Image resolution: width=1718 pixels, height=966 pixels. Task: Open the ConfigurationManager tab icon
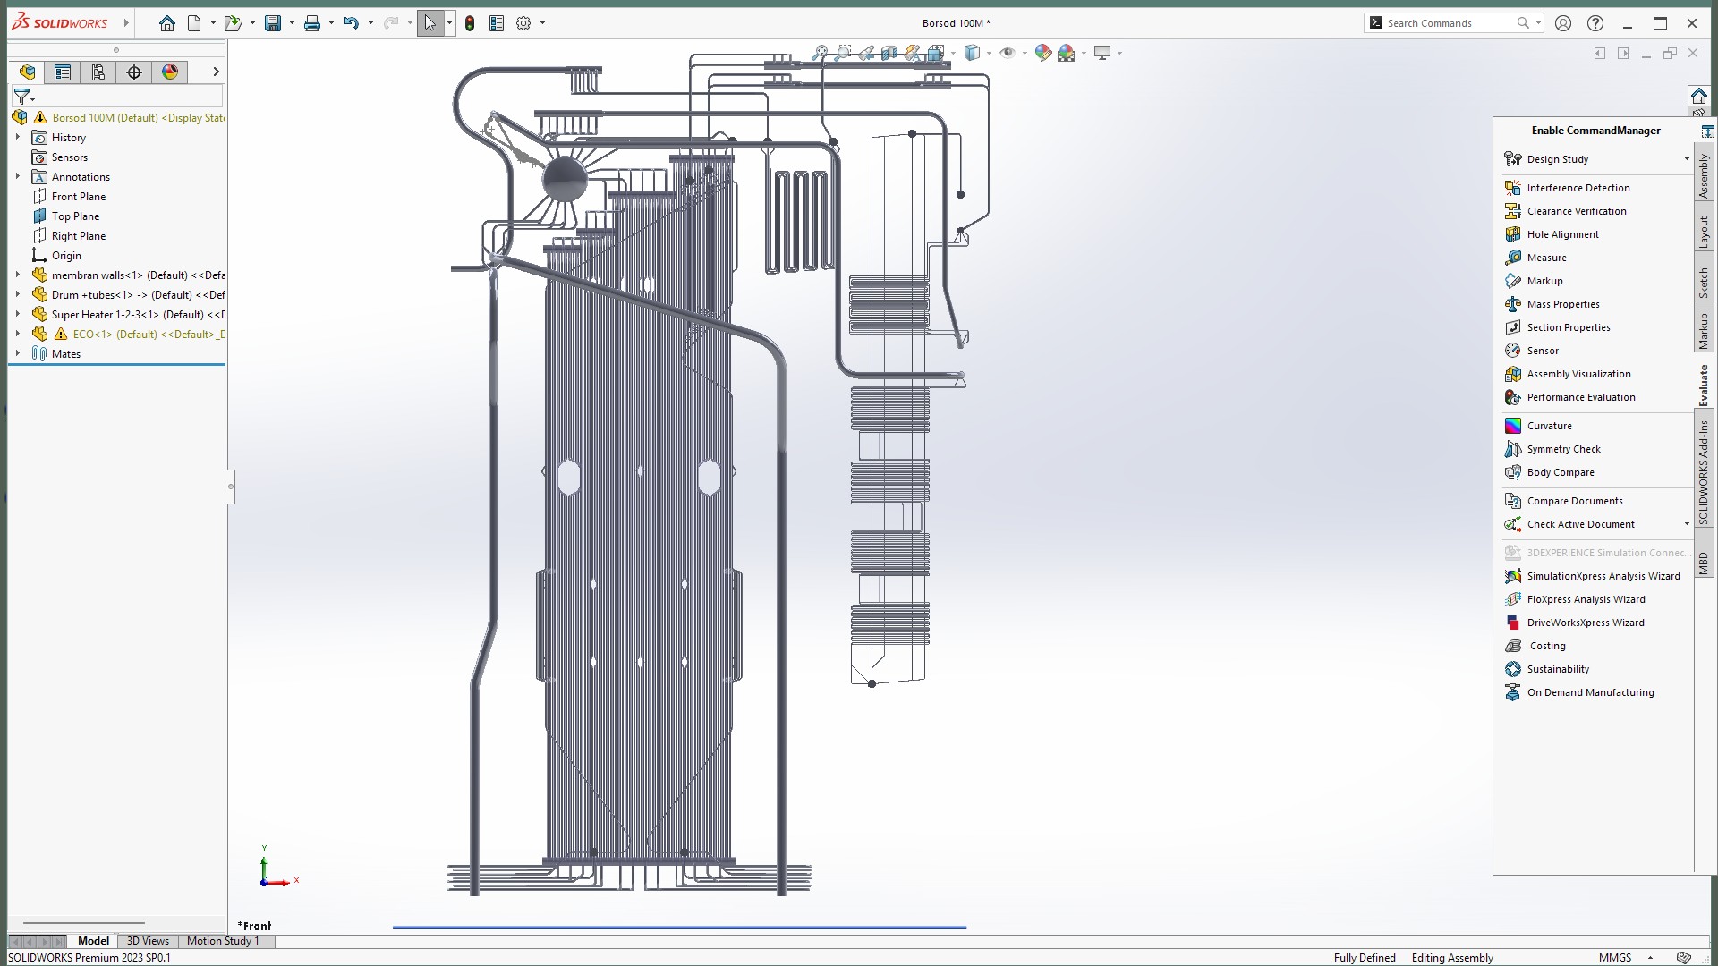pos(98,72)
